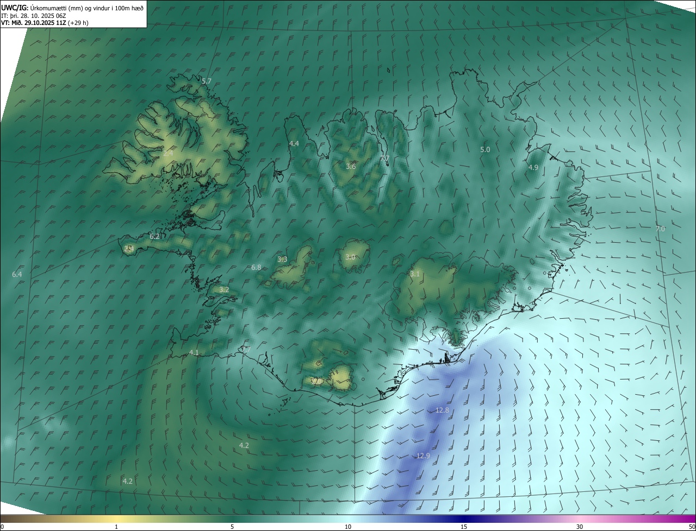This screenshot has width=696, height=531.
Task: Click the color bar tick label '1'
Action: coord(116,527)
